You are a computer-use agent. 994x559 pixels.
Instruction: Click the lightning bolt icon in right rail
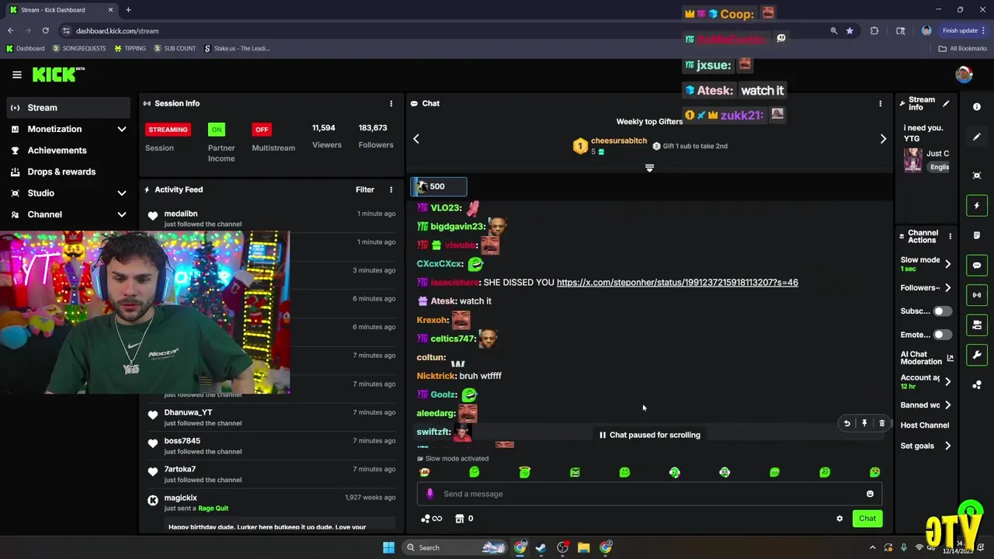coord(977,206)
